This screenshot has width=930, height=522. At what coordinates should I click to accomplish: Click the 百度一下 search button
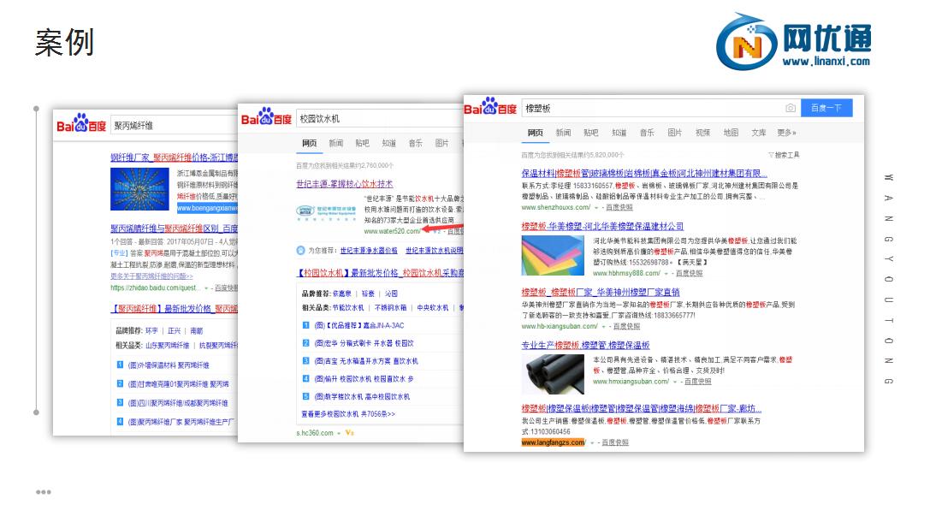(x=826, y=108)
